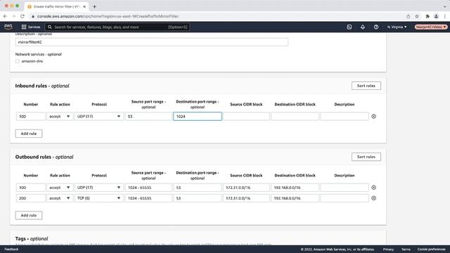Edit outbound UDP source CIDR 172.31.0.0/16
The image size is (450, 253).
246,188
